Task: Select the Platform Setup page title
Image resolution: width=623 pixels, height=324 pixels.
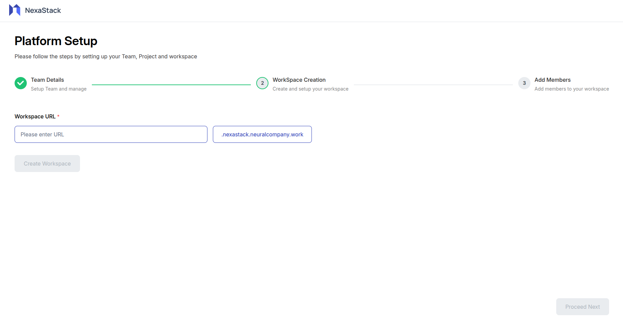Action: coord(56,41)
